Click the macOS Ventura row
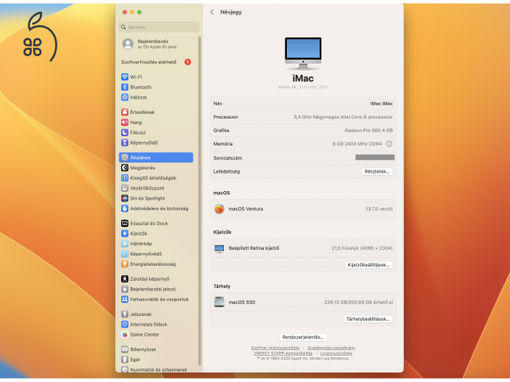 303,209
